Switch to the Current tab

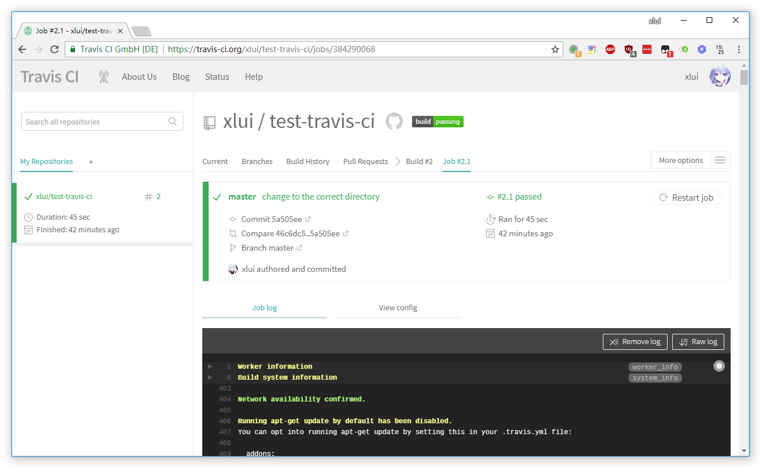215,161
